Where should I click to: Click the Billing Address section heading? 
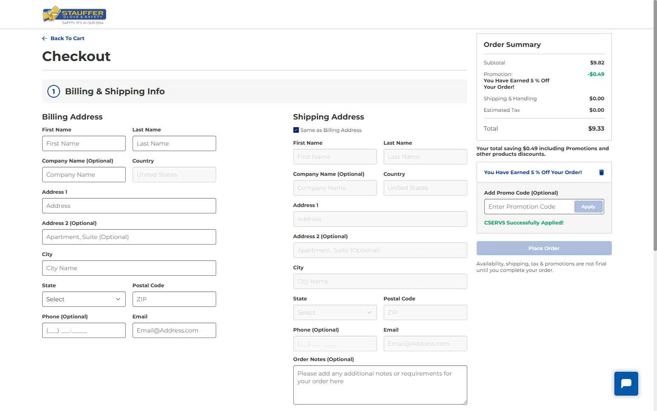(72, 117)
